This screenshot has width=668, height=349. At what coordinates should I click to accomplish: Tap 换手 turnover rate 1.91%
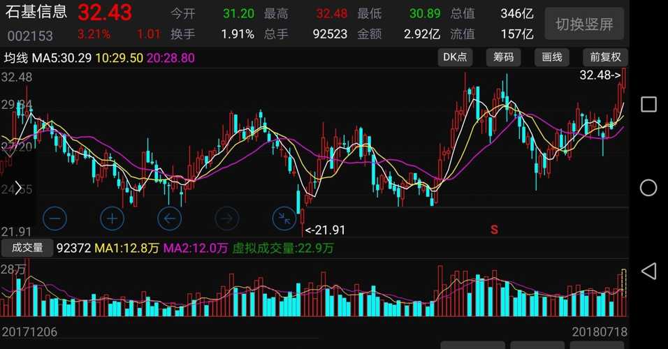point(238,34)
